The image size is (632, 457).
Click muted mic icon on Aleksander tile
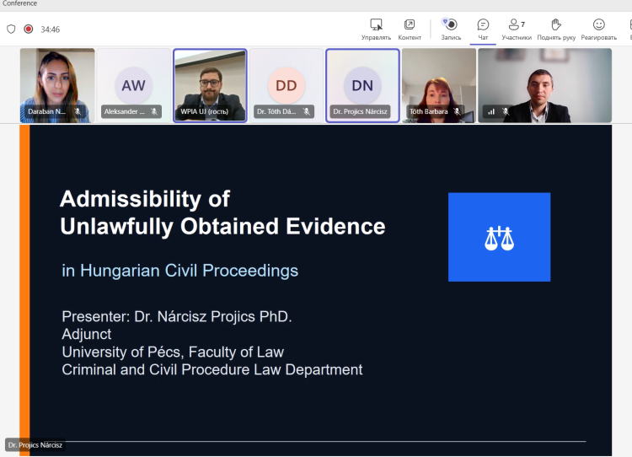[x=154, y=111]
